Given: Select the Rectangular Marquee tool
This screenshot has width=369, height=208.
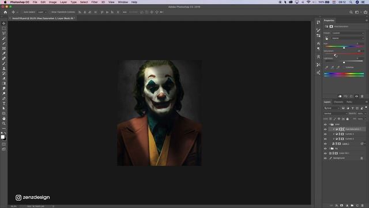Looking at the screenshot, I should tap(4, 28).
